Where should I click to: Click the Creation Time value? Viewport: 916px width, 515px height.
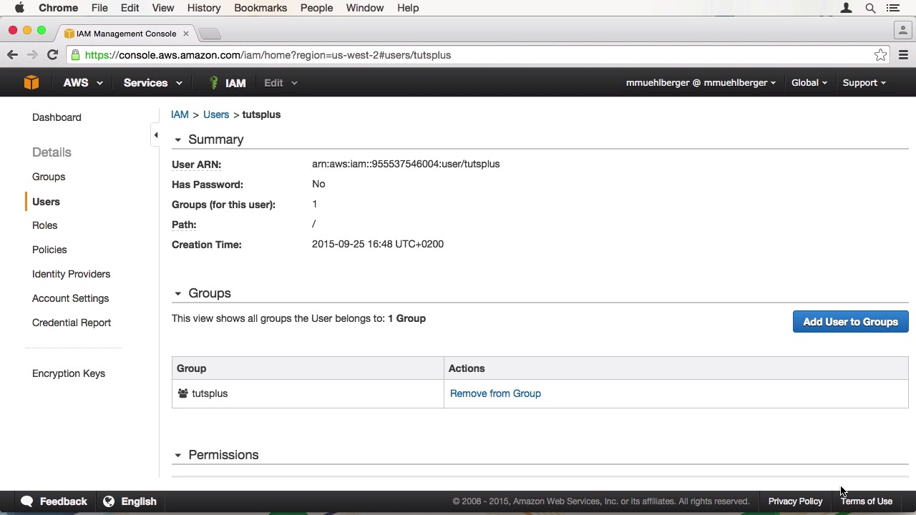[x=378, y=244]
